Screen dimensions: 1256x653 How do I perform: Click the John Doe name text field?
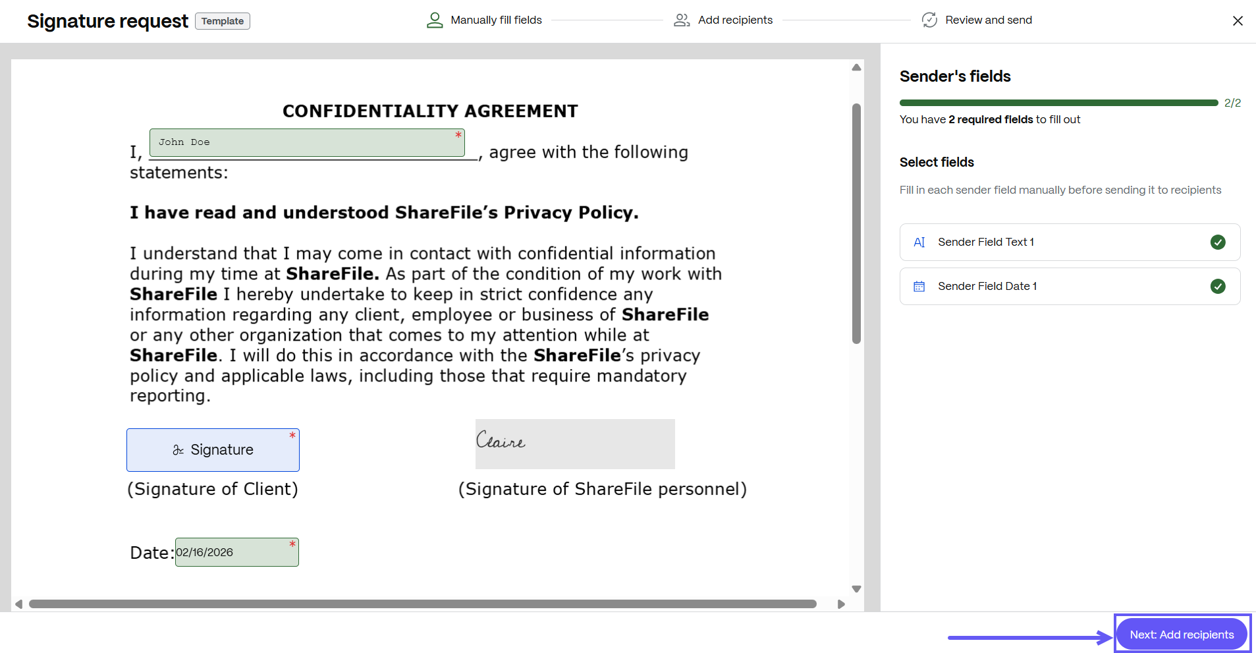307,143
